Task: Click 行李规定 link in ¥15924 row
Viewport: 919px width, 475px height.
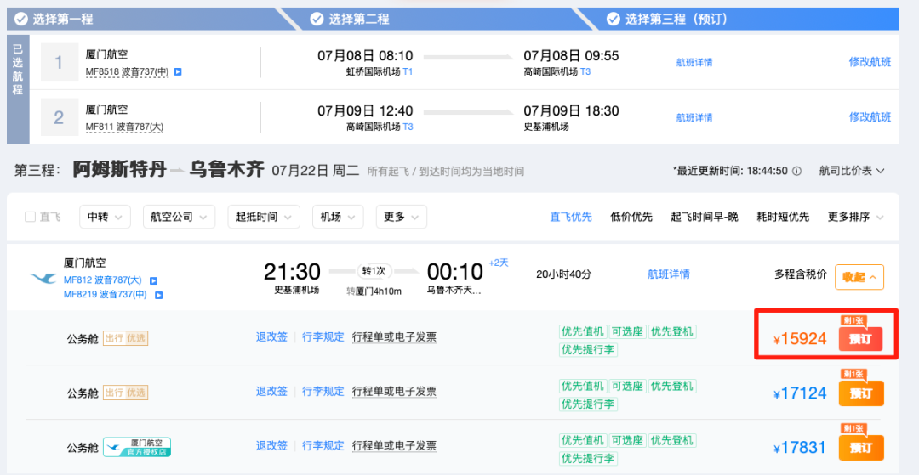Action: coord(323,337)
